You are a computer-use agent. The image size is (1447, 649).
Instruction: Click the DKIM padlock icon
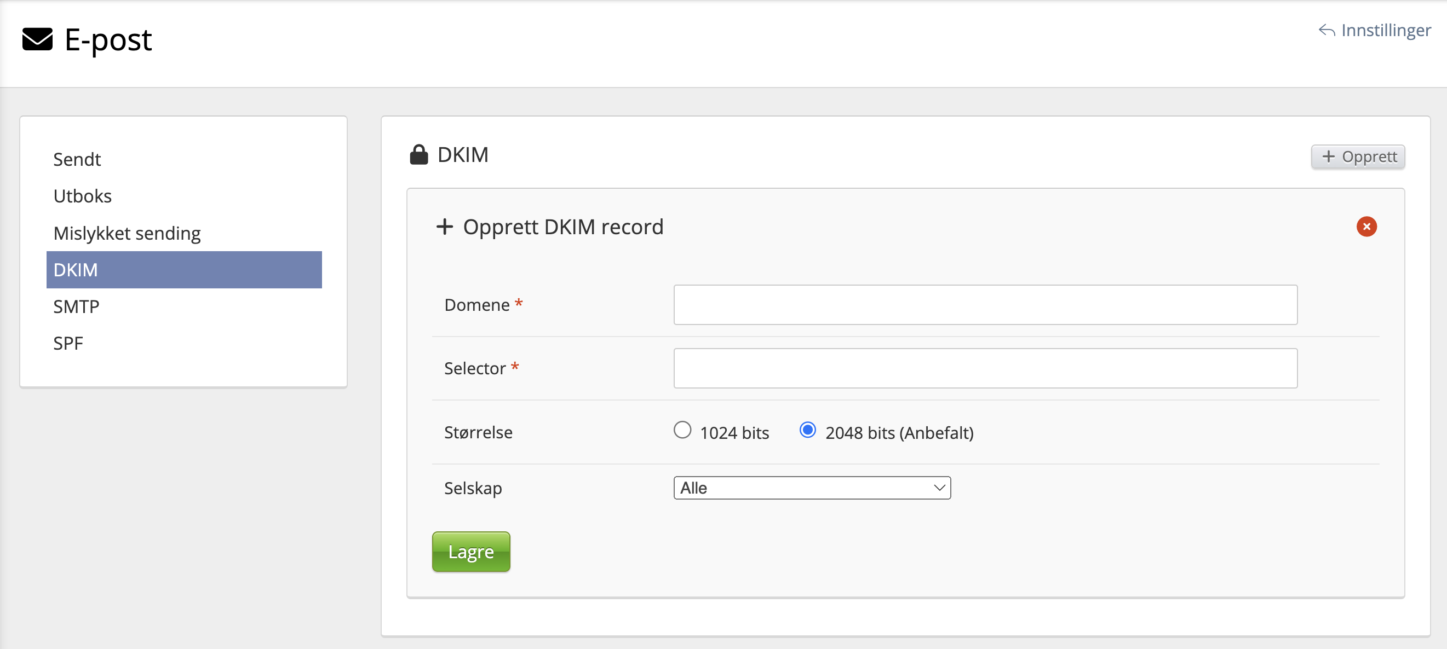coord(418,154)
